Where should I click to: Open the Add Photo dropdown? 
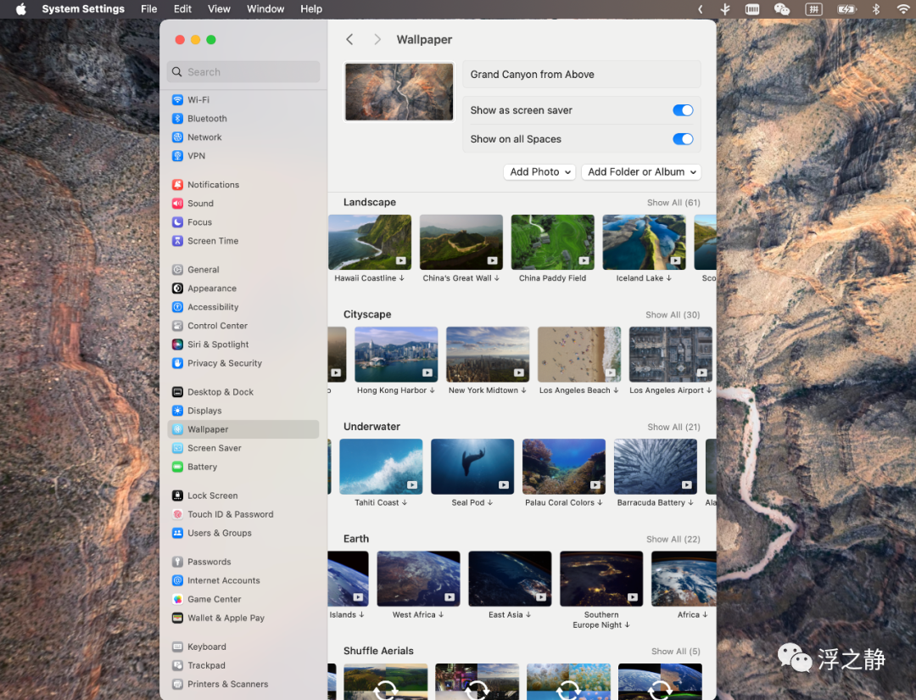coord(539,171)
